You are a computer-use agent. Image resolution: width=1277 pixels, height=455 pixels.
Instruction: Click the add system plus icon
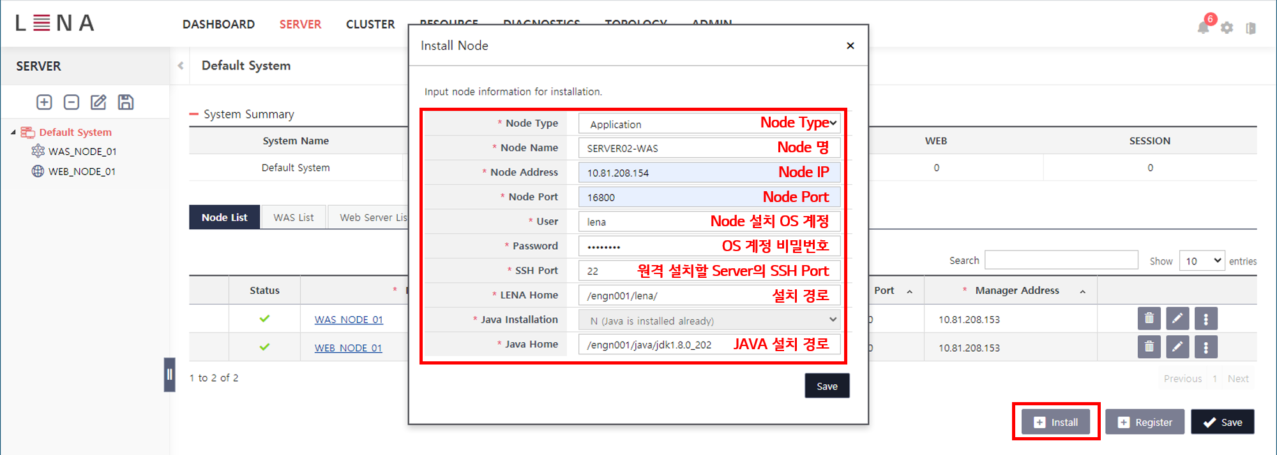(44, 102)
